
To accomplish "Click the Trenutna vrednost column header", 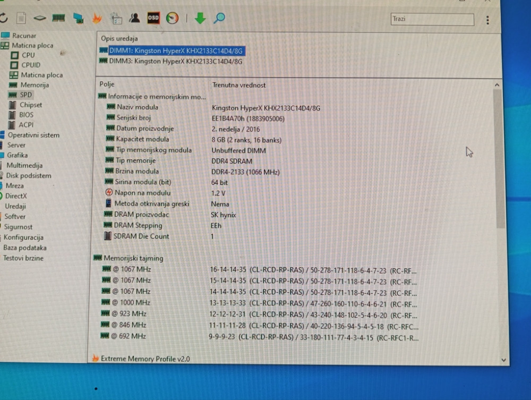I will point(239,85).
